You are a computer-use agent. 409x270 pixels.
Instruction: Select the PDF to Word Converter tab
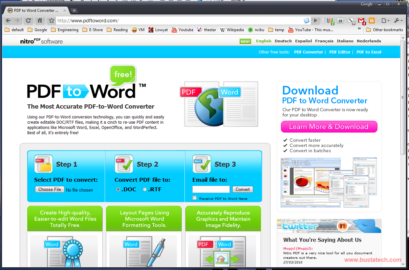click(36, 10)
